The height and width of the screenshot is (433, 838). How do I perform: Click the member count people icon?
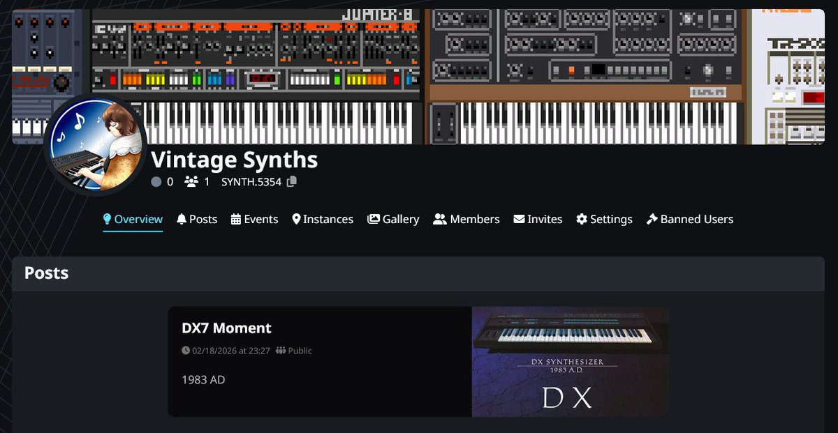pos(191,182)
